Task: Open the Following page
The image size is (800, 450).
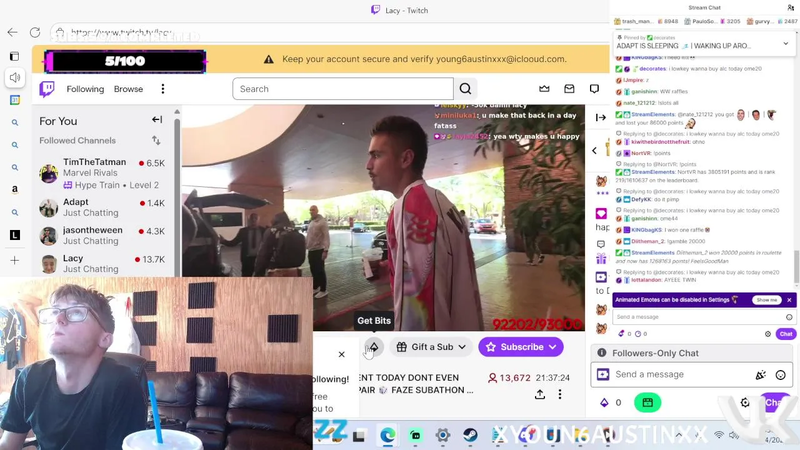Action: tap(85, 89)
